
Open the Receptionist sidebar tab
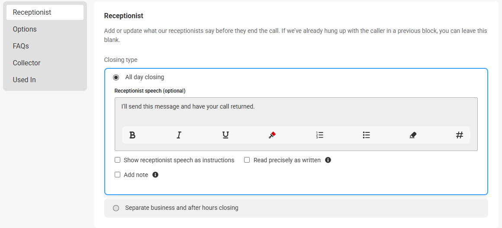45,13
